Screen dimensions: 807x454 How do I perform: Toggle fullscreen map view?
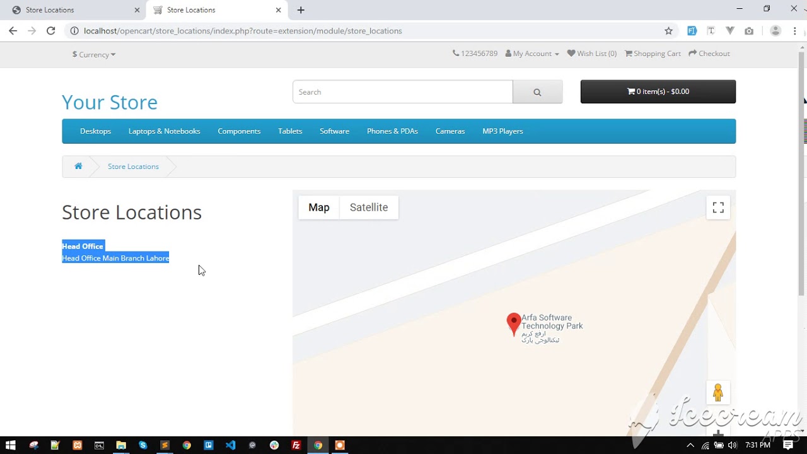click(x=718, y=207)
